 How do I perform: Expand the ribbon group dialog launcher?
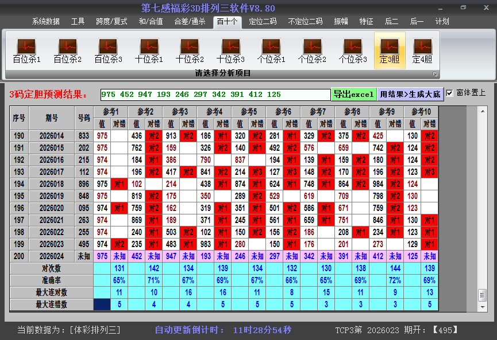tap(435, 74)
